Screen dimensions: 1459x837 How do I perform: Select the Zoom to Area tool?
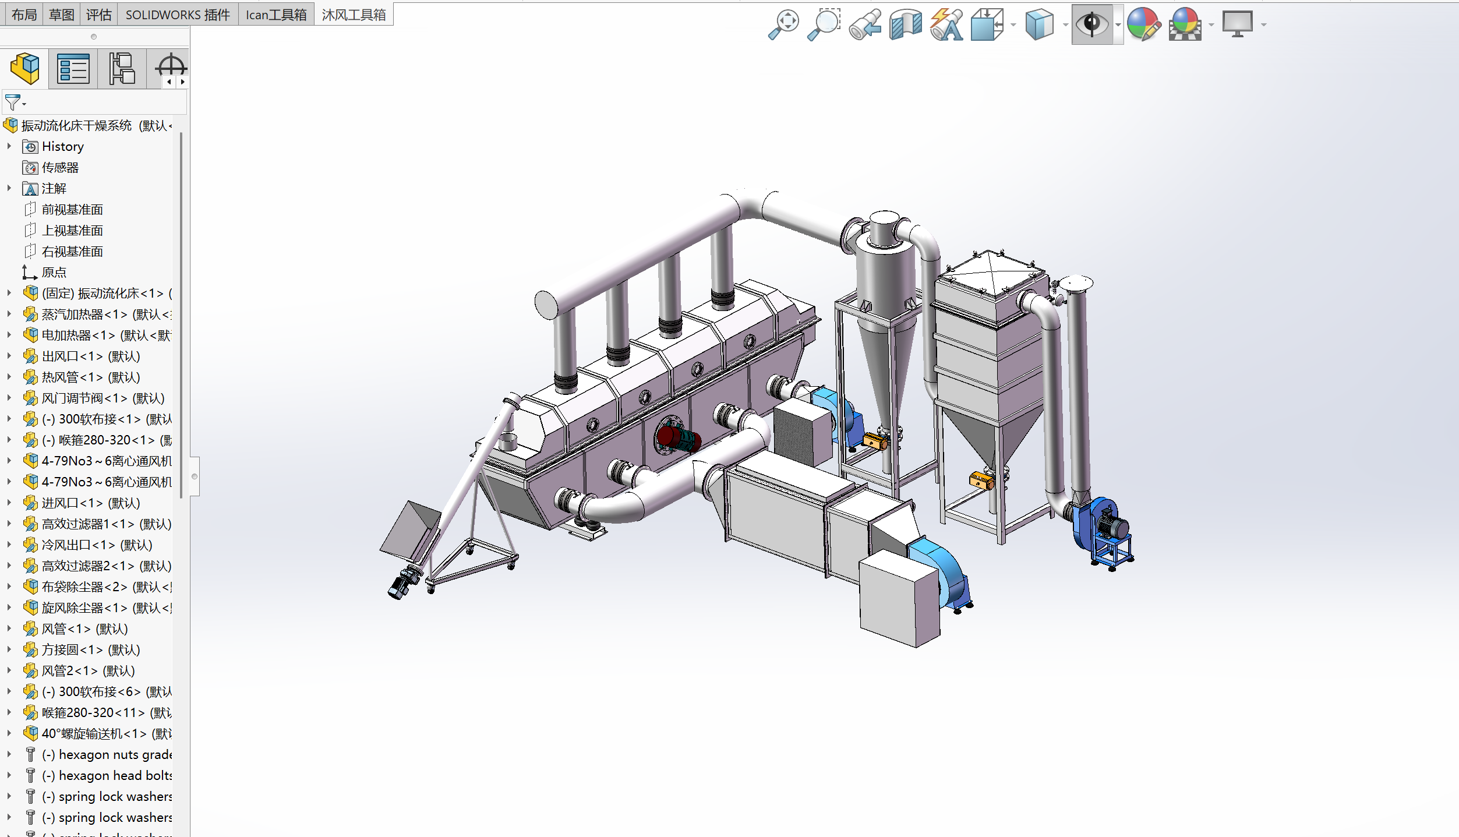pos(824,24)
